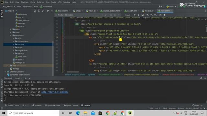Expand the components folder
207x116 pixels.
point(13,42)
